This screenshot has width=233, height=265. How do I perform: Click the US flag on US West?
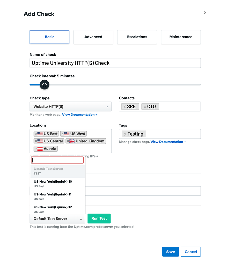click(x=67, y=134)
